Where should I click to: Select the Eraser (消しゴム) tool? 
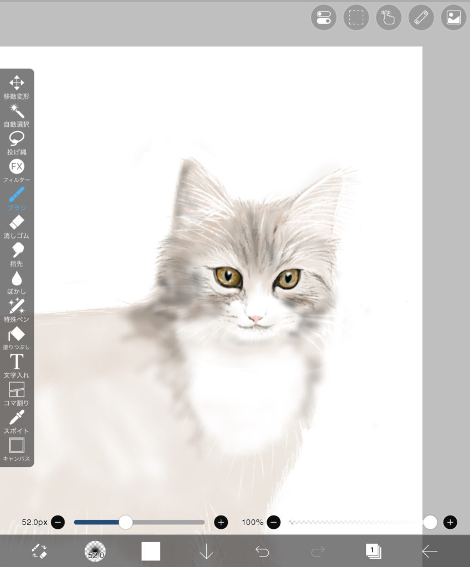click(17, 226)
